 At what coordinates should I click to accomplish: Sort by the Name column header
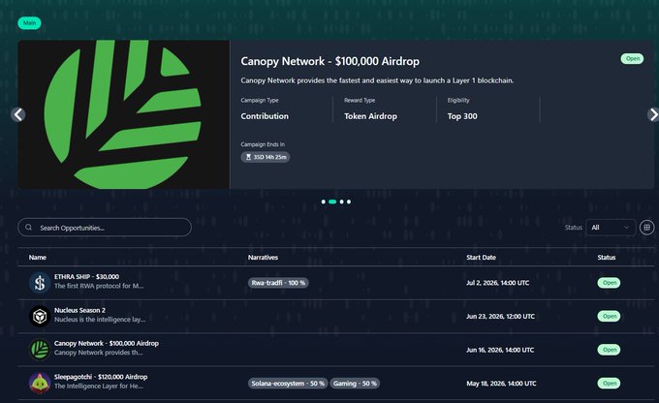tap(38, 257)
